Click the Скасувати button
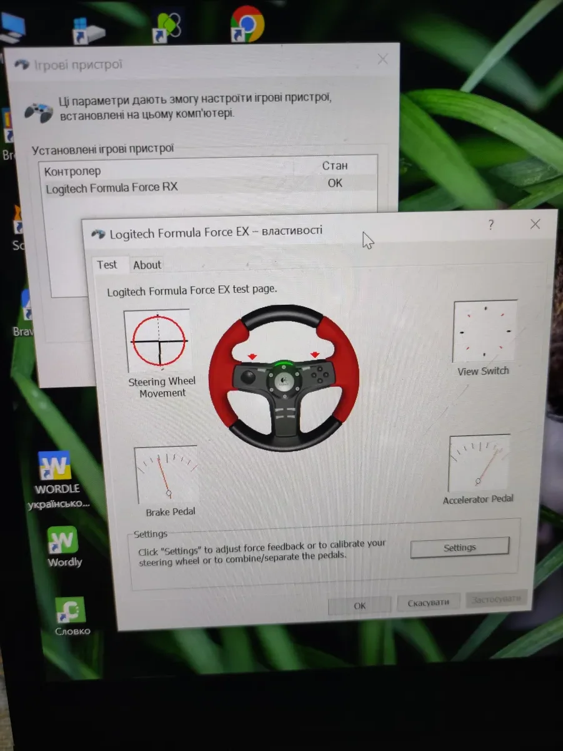This screenshot has height=751, width=563. click(428, 602)
